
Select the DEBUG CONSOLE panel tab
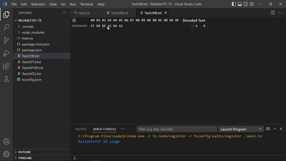pyautogui.click(x=104, y=129)
